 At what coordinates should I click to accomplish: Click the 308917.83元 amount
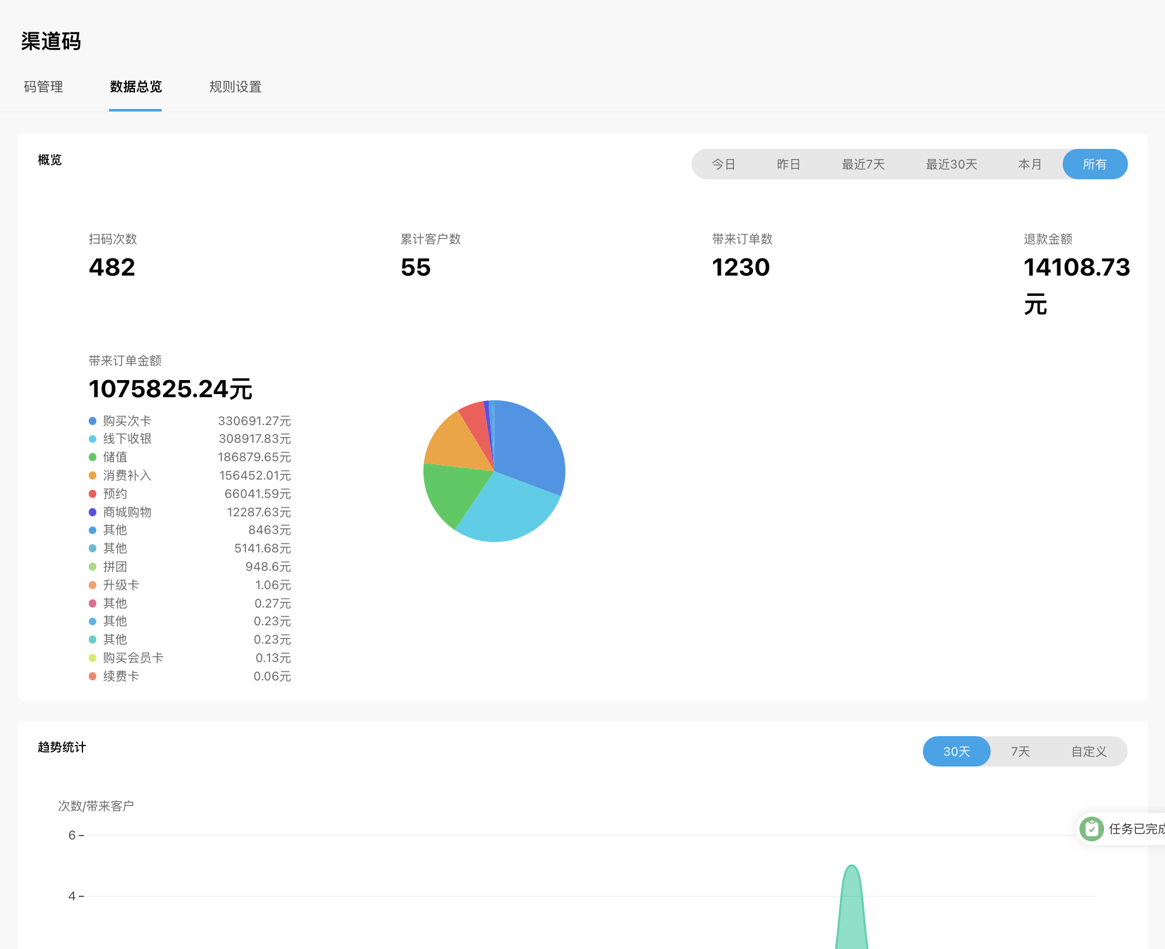[255, 439]
